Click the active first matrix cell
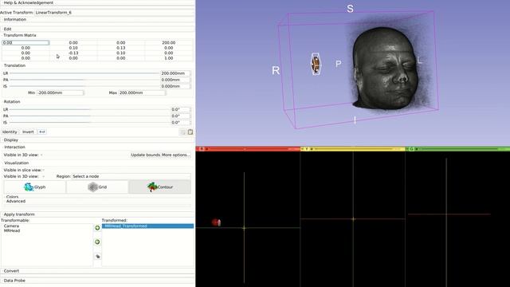Screen dimensions: 510x287 pyautogui.click(x=25, y=42)
